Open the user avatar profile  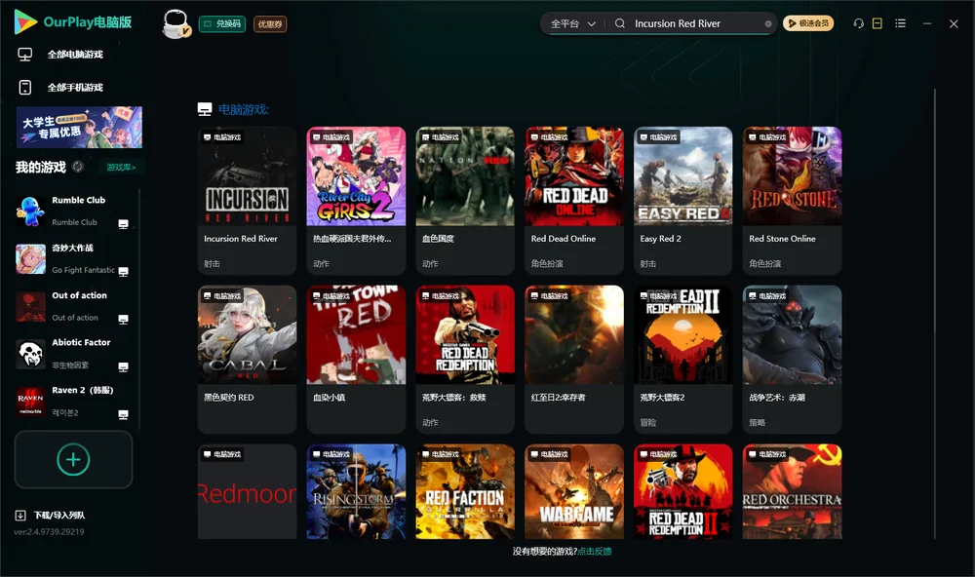coord(175,23)
